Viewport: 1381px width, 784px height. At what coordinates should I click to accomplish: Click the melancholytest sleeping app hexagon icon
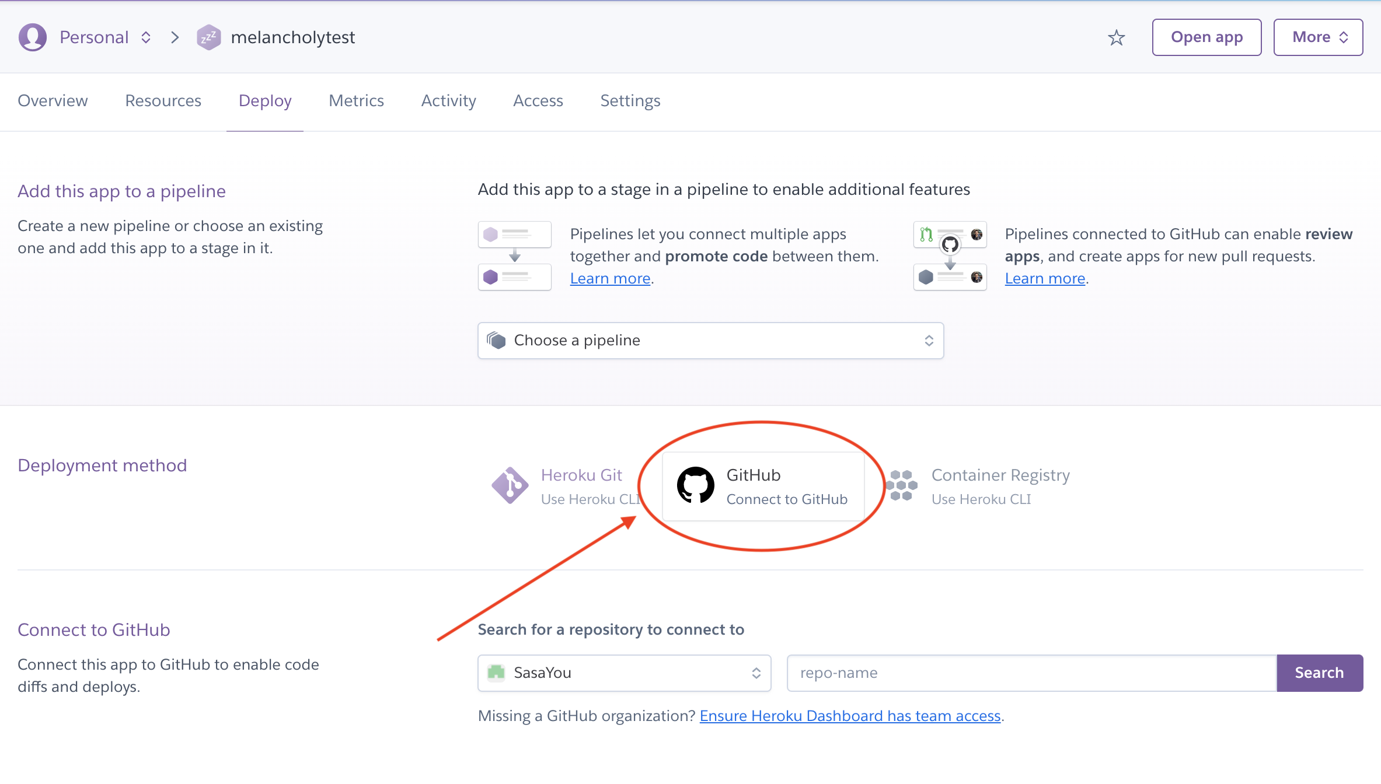tap(208, 37)
